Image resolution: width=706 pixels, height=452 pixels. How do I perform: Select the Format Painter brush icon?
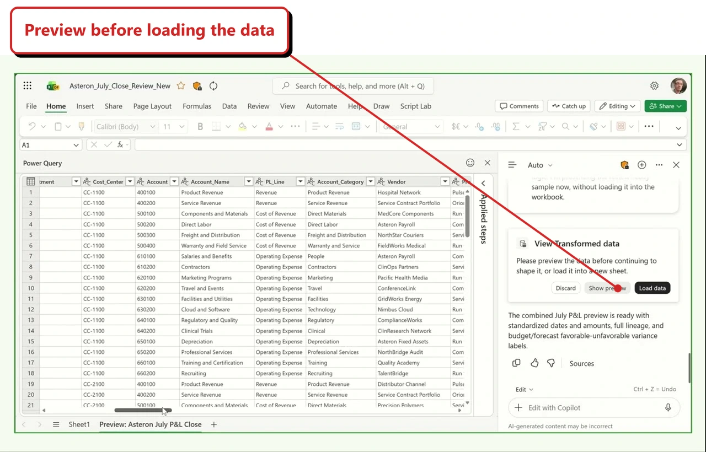click(x=82, y=126)
